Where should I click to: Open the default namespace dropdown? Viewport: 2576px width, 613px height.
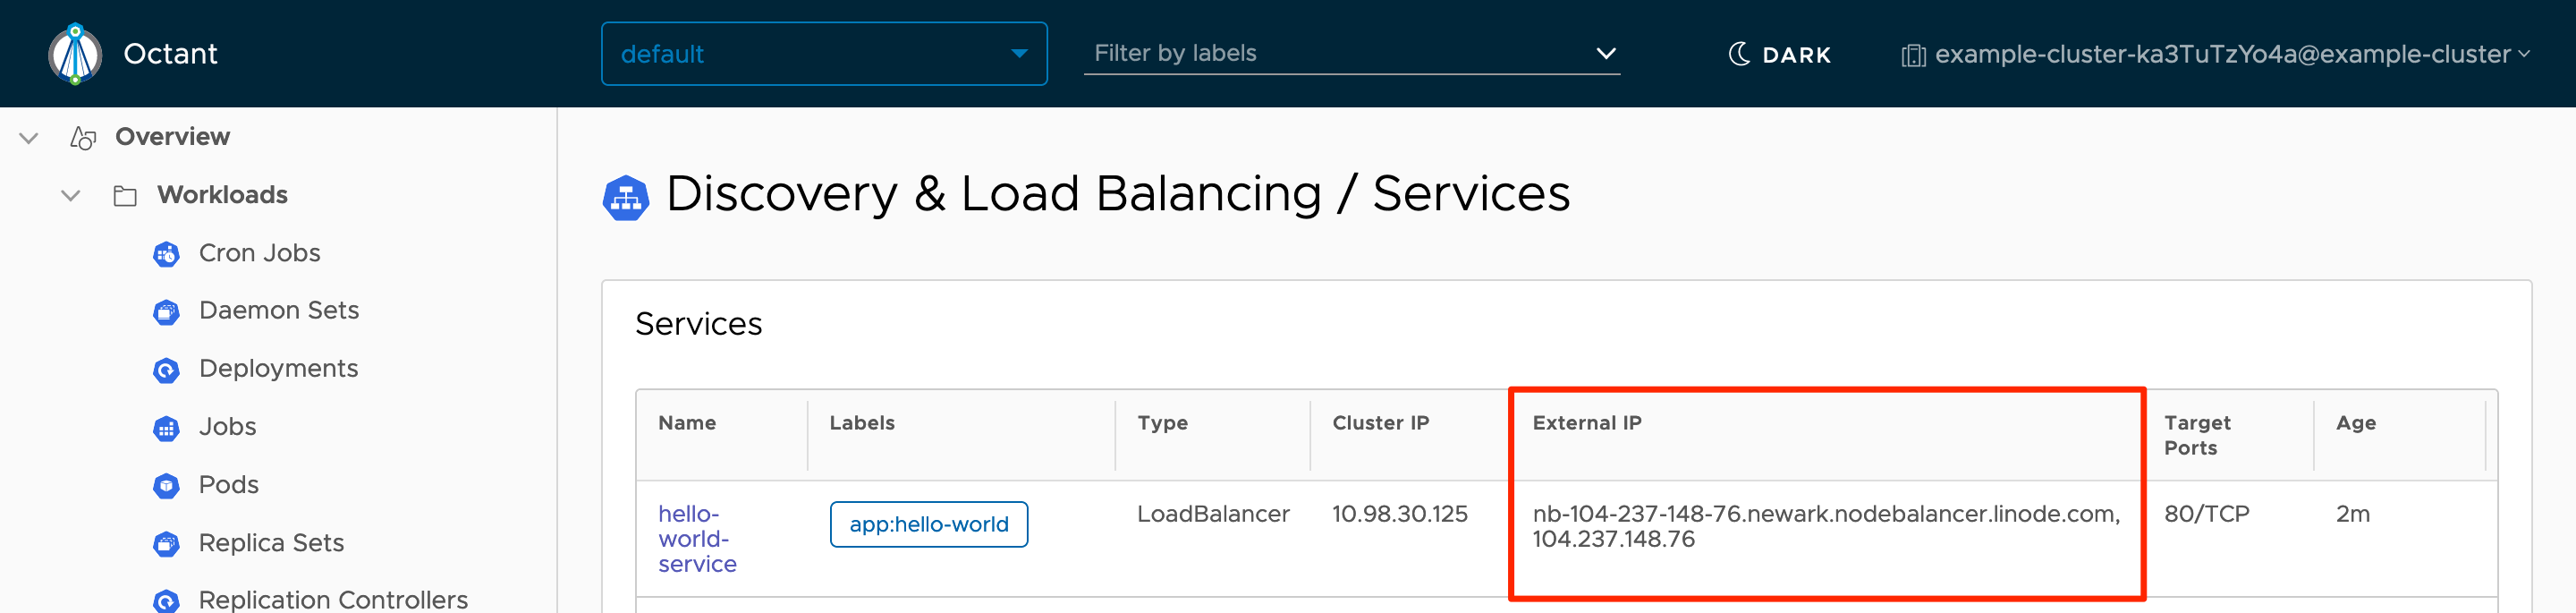tap(823, 54)
